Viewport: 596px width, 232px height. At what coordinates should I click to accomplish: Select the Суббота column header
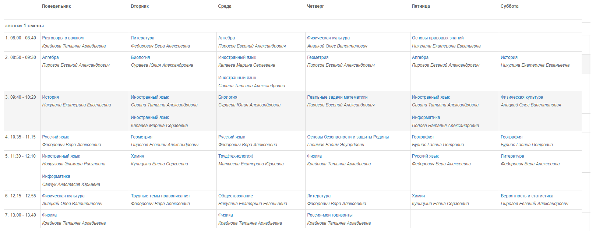509,6
